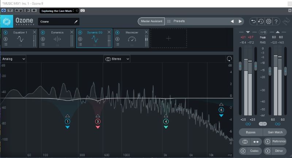This screenshot has height=158, width=292.
Task: Enable Gain Match
Action: point(275,132)
